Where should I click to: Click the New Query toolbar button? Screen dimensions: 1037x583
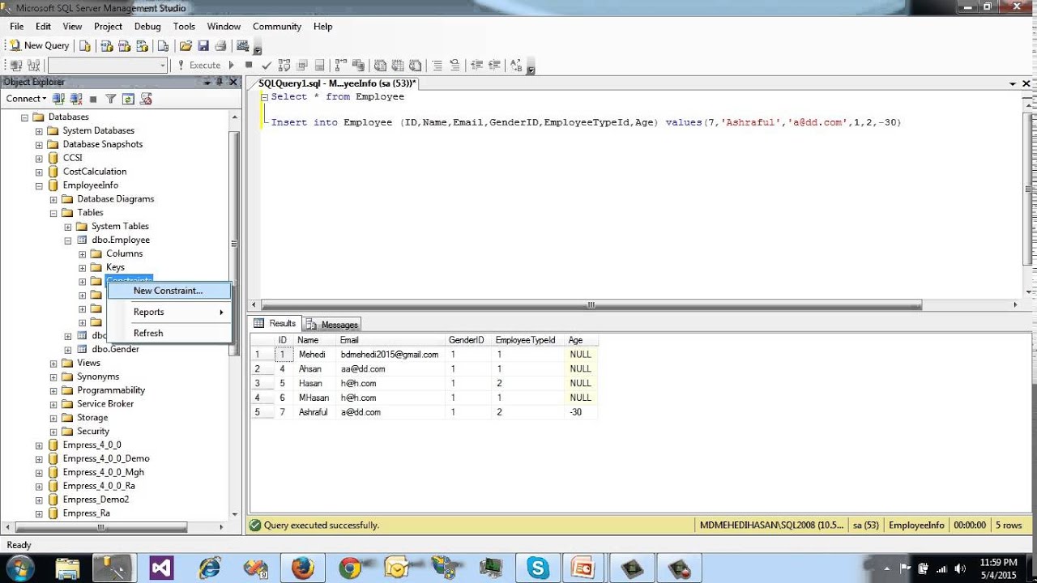(39, 45)
